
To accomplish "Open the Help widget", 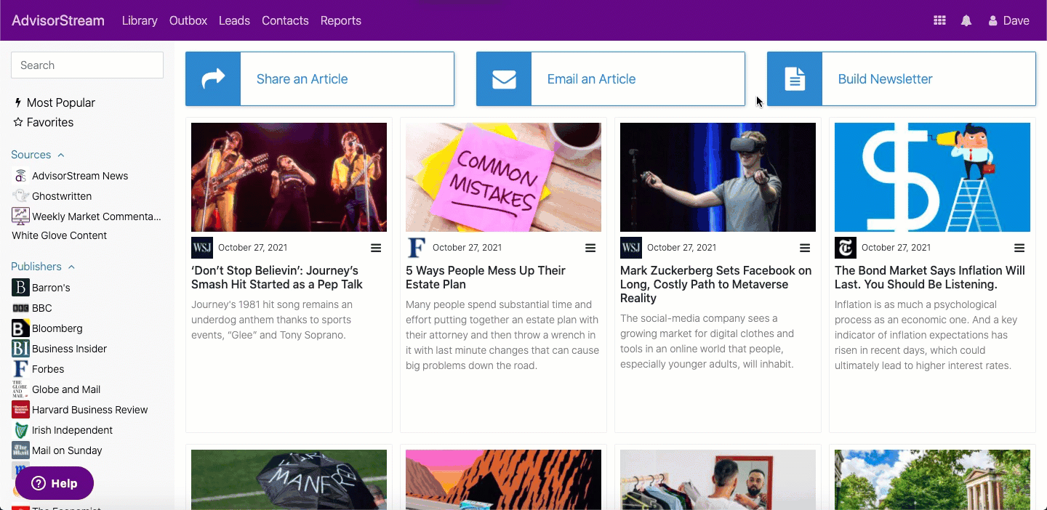I will (55, 483).
